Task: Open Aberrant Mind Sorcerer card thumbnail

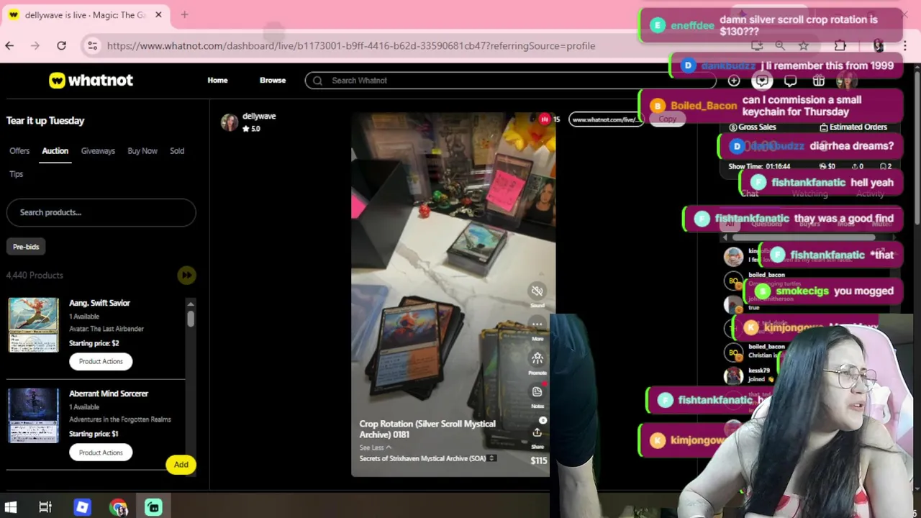Action: (x=33, y=415)
